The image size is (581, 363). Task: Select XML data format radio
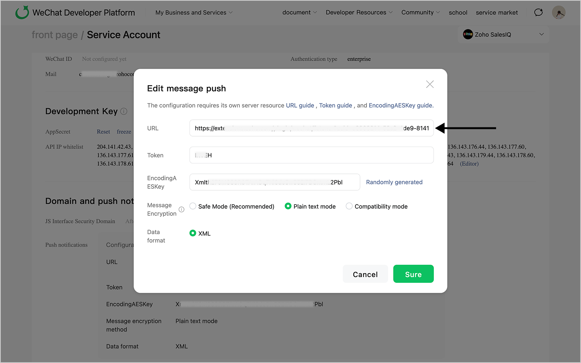click(193, 233)
